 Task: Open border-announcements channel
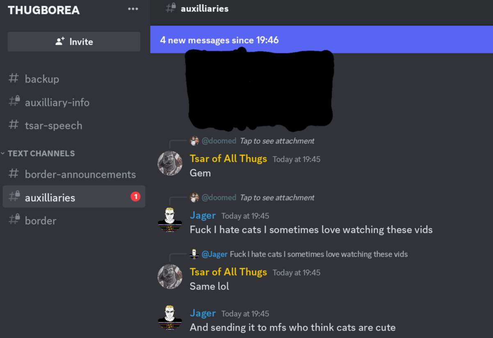point(74,174)
